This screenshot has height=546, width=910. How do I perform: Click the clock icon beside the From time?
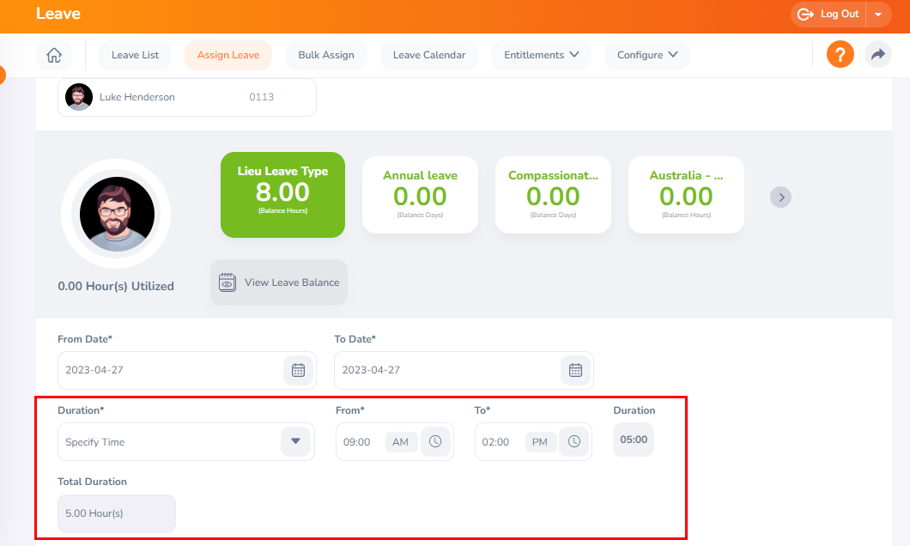click(435, 440)
